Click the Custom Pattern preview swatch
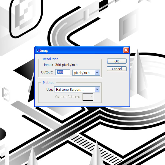Viewport: 165px width, 165px height. [86, 97]
